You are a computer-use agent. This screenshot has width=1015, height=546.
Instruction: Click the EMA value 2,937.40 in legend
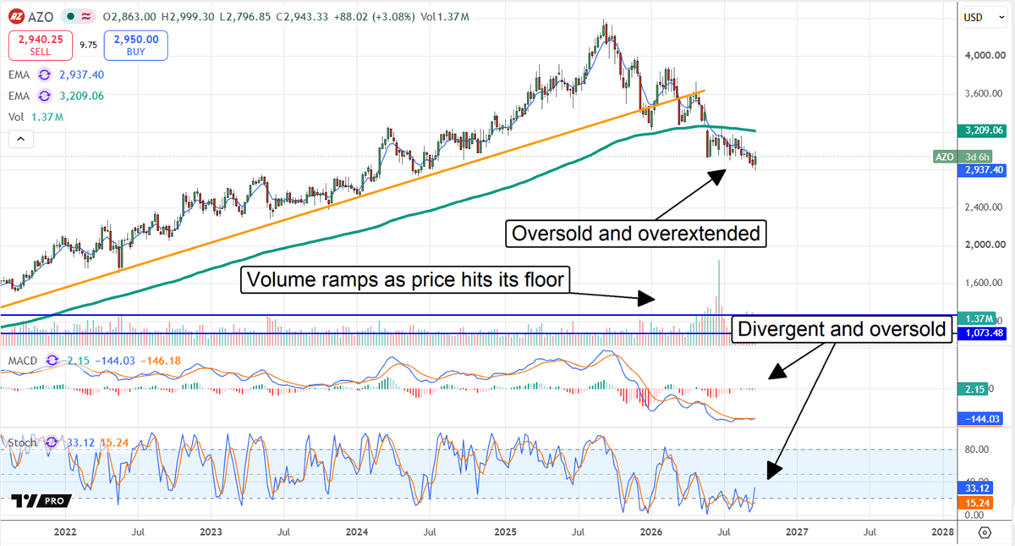coord(82,74)
